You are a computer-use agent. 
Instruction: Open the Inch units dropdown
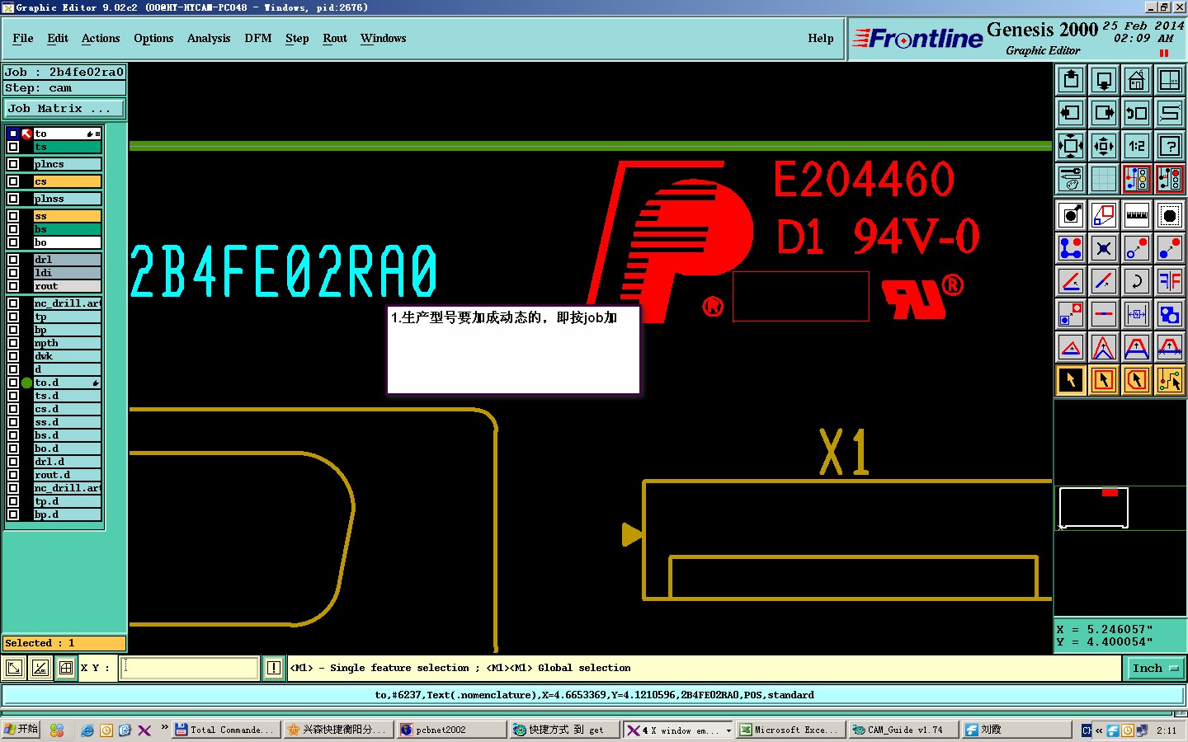[x=1155, y=669]
